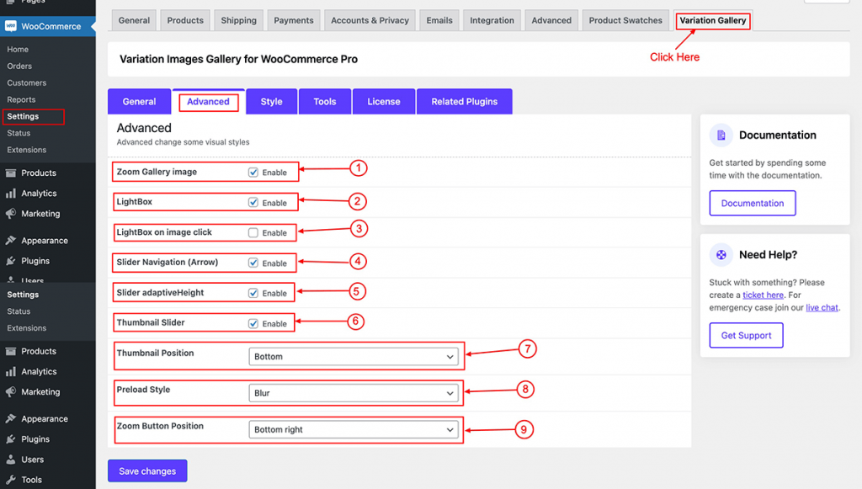Uncheck the LightBox Enable checkbox

pyautogui.click(x=253, y=202)
